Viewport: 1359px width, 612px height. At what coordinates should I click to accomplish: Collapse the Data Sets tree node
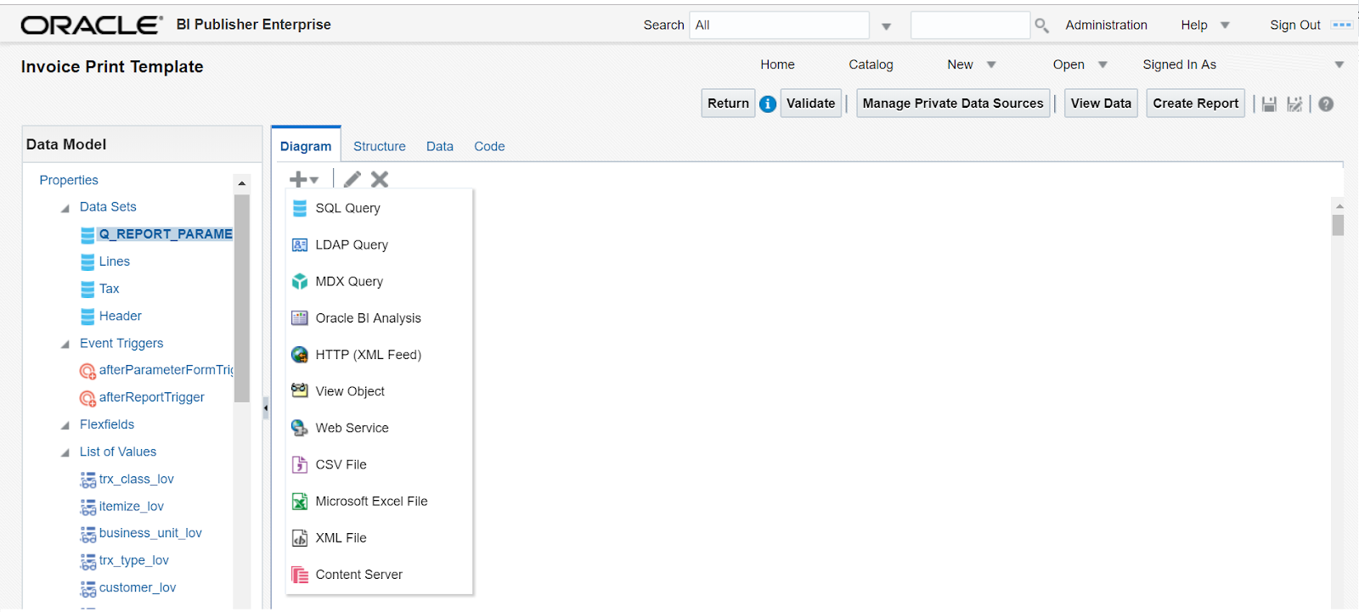(65, 208)
